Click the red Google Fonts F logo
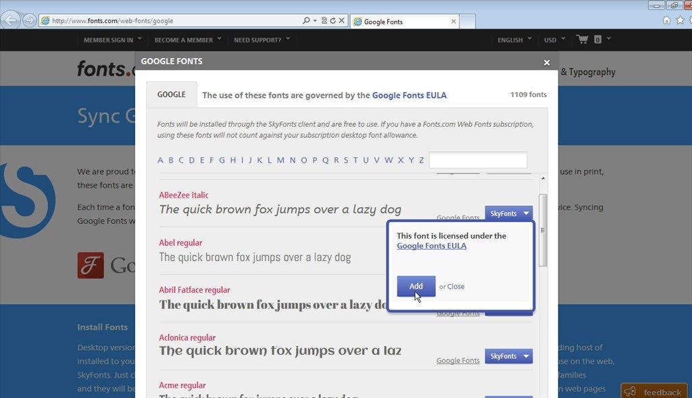Image resolution: width=692 pixels, height=398 pixels. pyautogui.click(x=91, y=265)
